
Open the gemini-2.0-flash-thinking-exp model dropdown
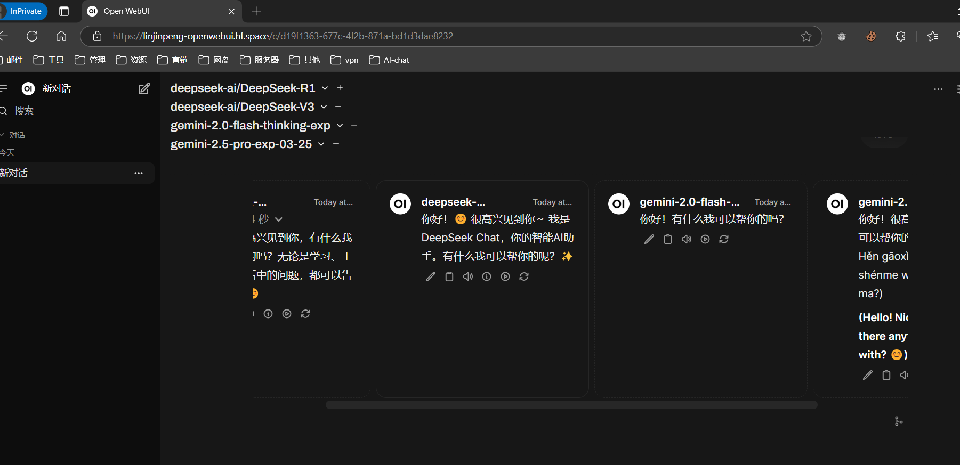340,125
